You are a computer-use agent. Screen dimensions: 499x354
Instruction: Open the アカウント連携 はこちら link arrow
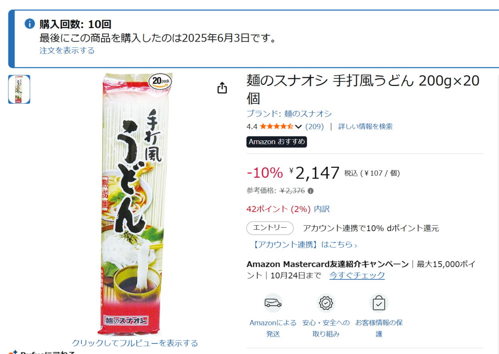[355, 245]
